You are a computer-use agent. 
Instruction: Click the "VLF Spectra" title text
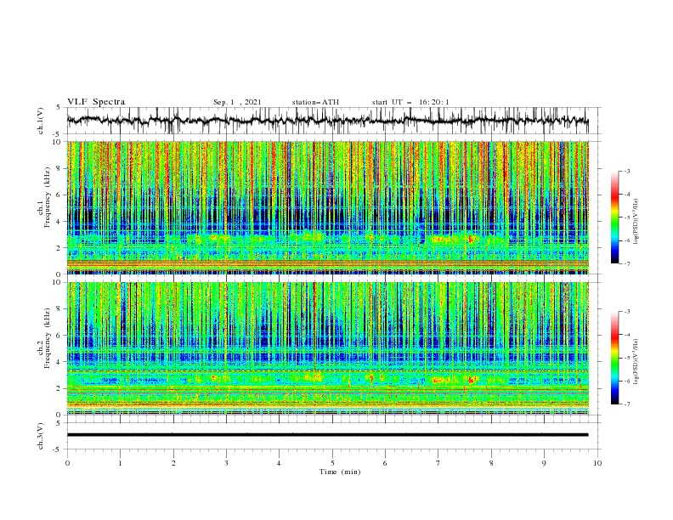point(96,102)
